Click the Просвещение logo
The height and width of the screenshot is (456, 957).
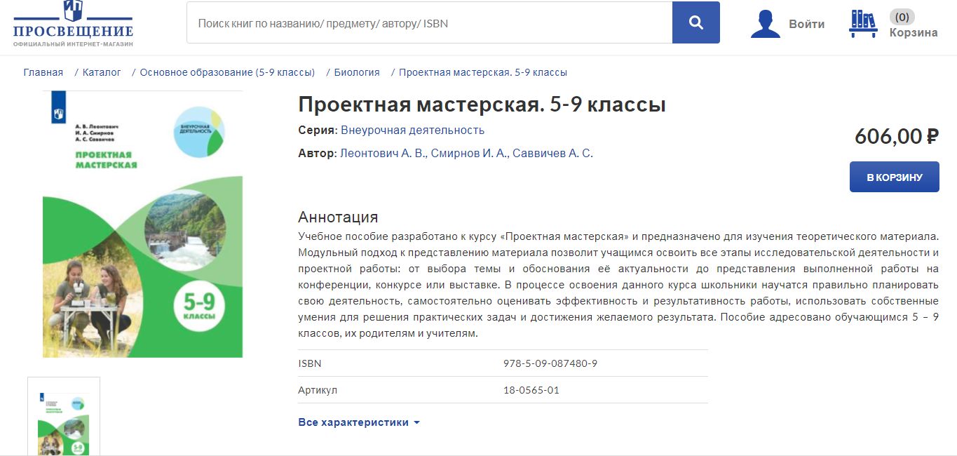(73, 25)
